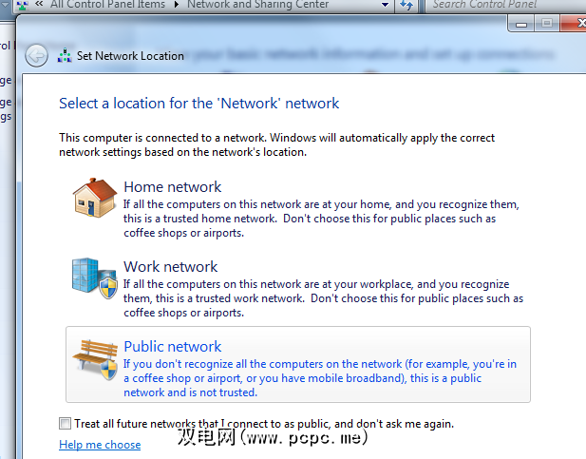Enable Treat all future networks as public
586x459 pixels.
65,424
